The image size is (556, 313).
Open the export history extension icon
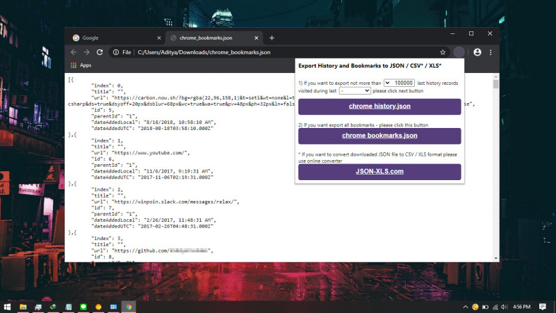459,52
